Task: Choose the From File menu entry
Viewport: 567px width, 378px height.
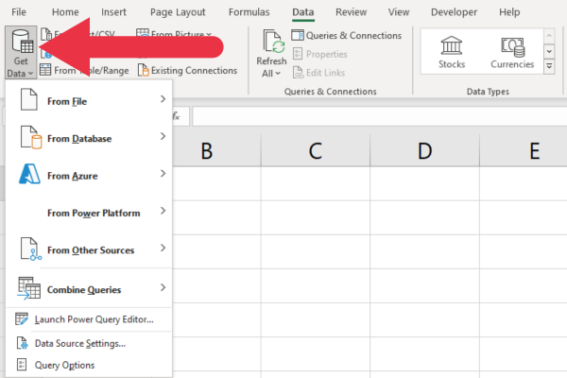Action: click(89, 99)
